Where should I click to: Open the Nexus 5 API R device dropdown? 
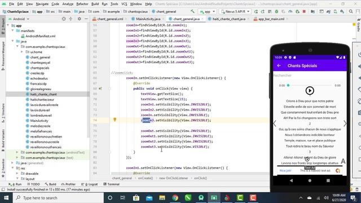235,11
